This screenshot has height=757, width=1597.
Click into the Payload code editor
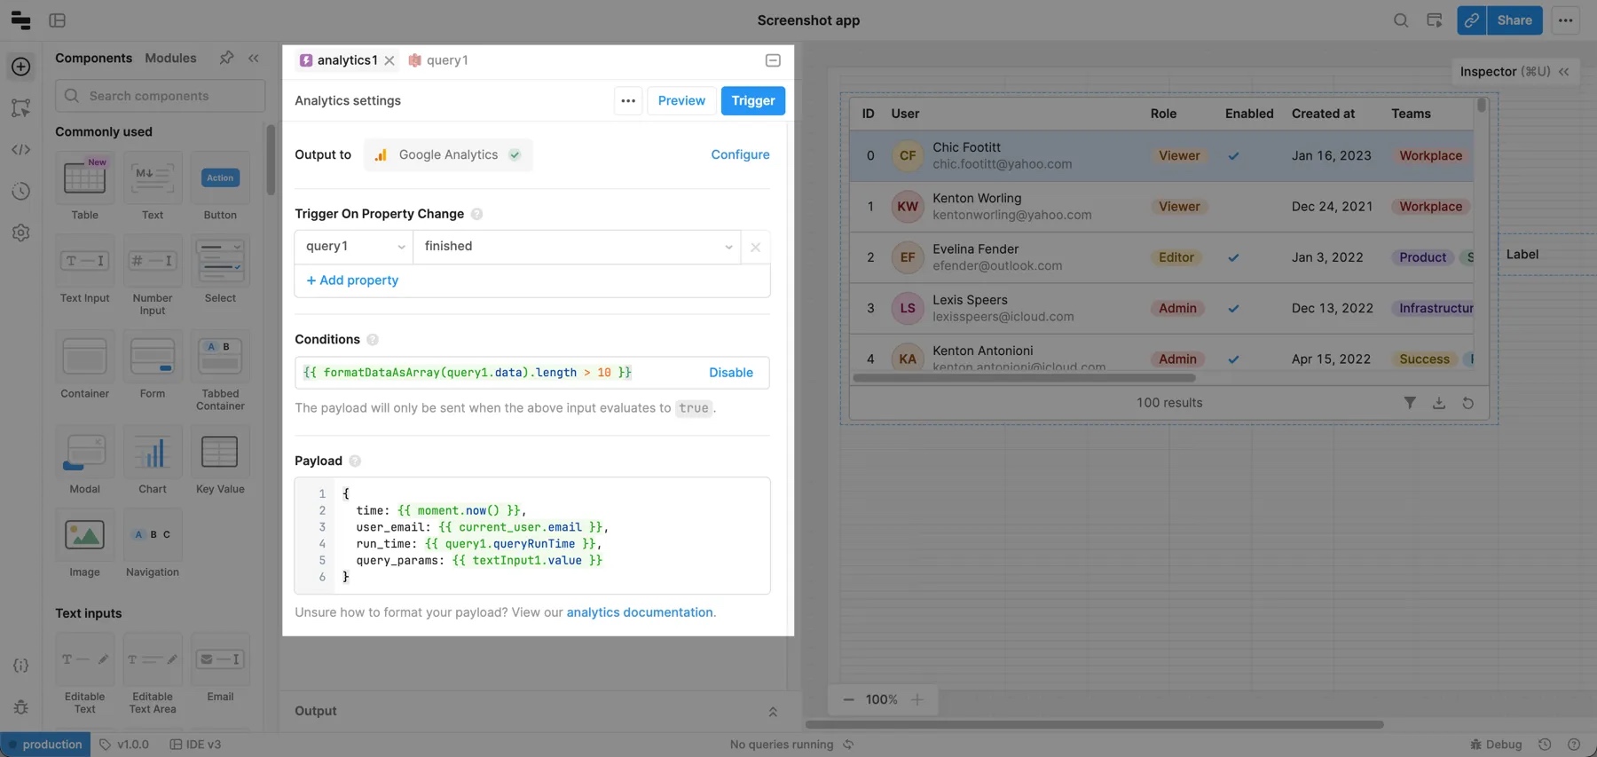tap(532, 536)
